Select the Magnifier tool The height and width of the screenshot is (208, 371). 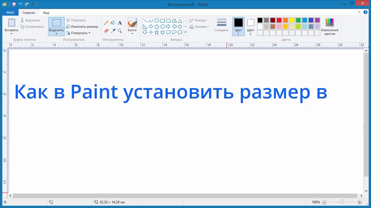[x=120, y=31]
